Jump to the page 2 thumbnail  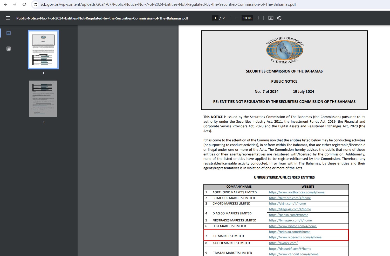coord(43,99)
